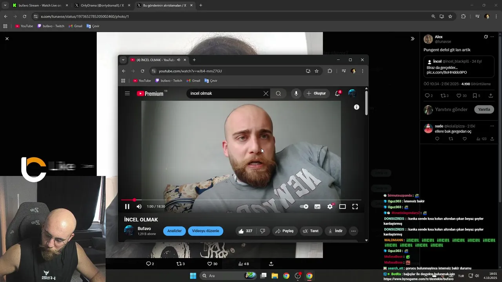Open tab search dropdown in YouTube window
This screenshot has width=502, height=282.
click(123, 60)
